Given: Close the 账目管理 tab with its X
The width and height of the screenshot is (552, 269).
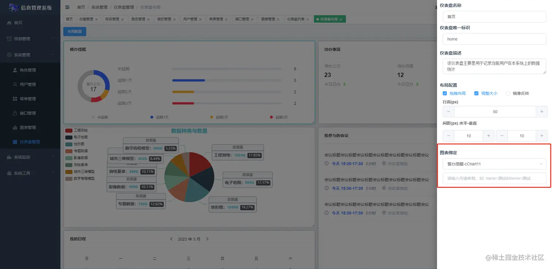Looking at the screenshot, I should coord(122,19).
